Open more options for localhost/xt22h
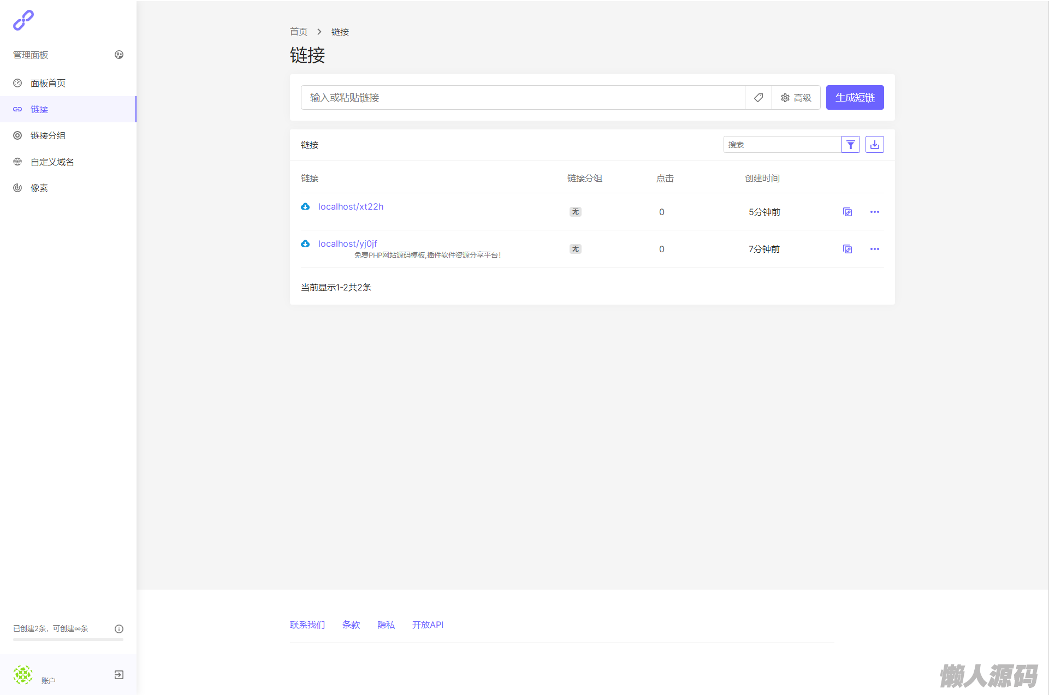 click(874, 212)
